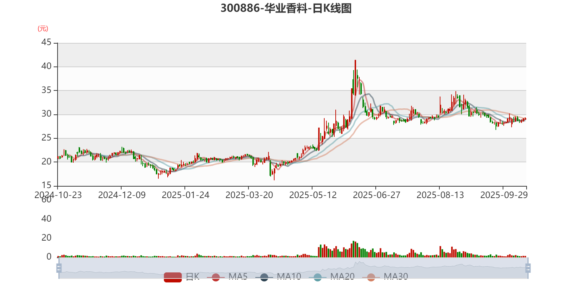572x286 pixels.
Task: Click the peak candlestick above 40 yuan
Action: point(355,77)
